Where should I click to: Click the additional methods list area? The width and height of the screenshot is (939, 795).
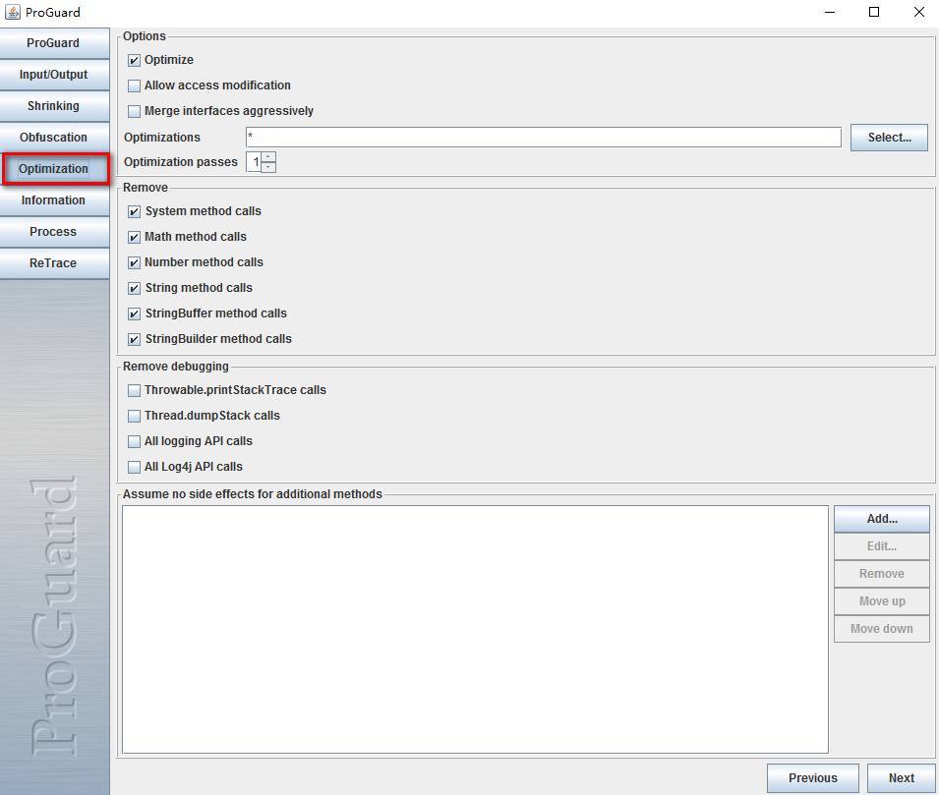pyautogui.click(x=475, y=629)
